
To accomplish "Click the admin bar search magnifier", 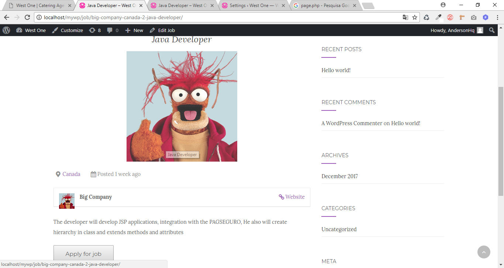I will pyautogui.click(x=491, y=30).
